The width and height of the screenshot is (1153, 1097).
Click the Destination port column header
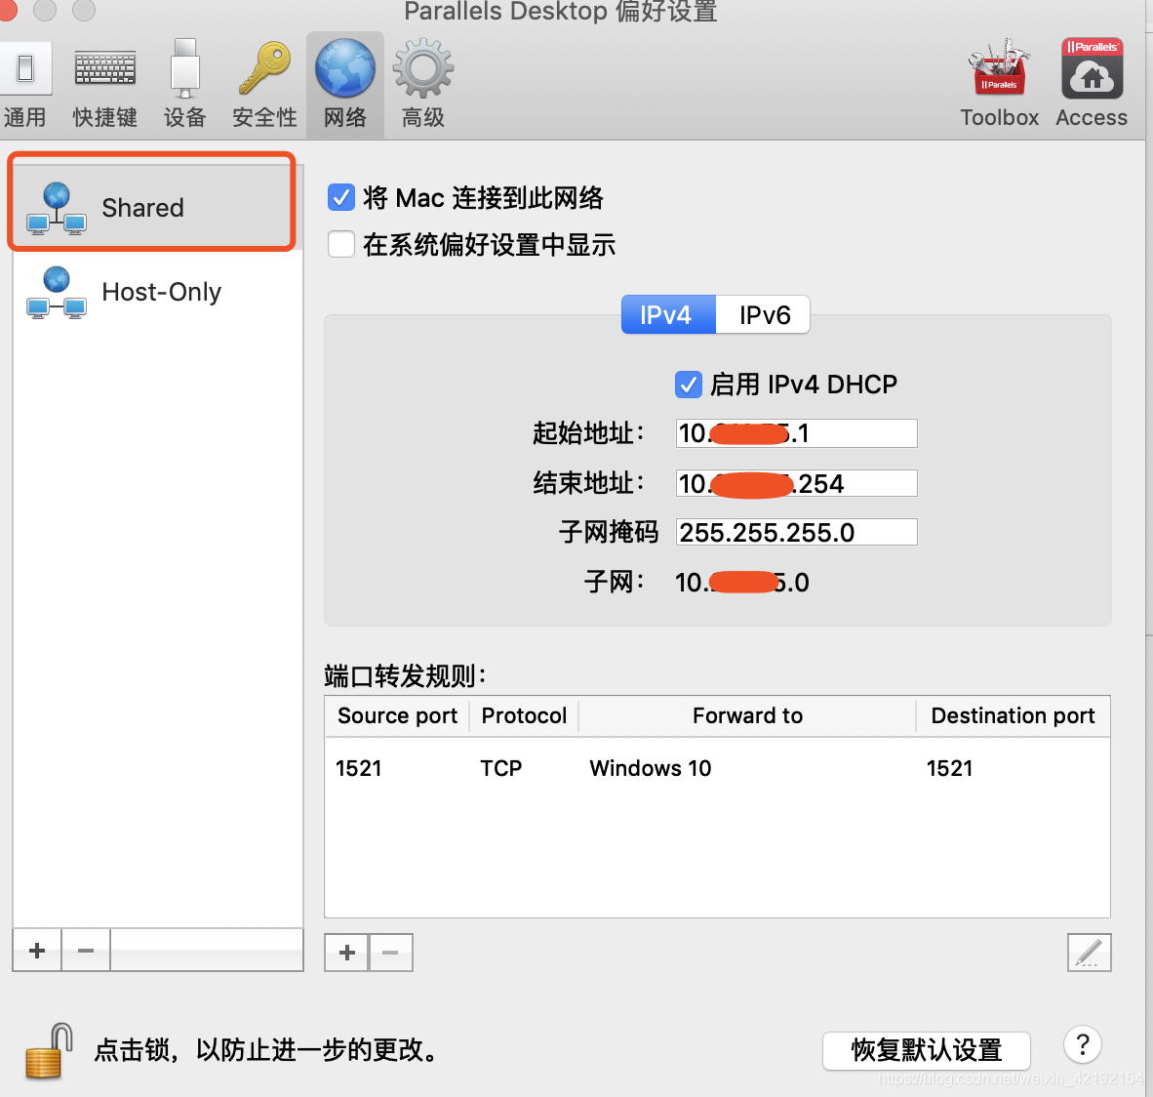click(1013, 715)
